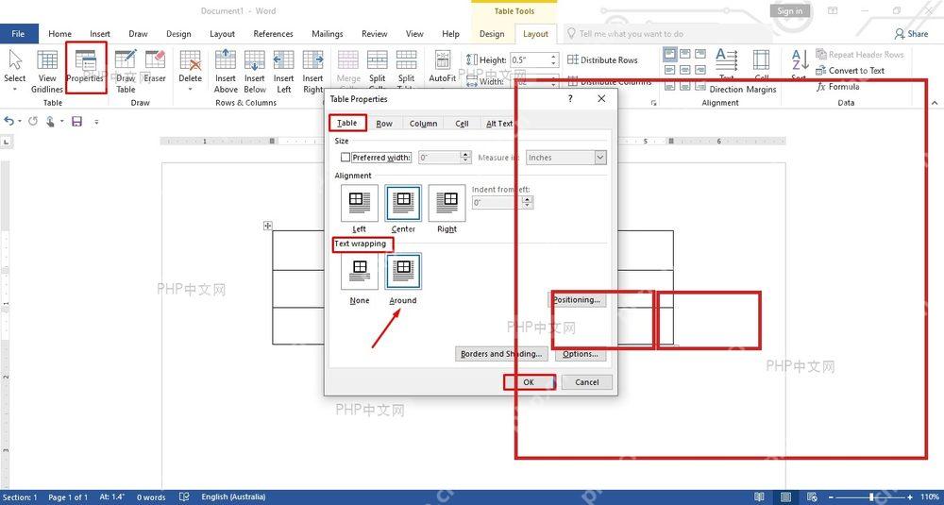The width and height of the screenshot is (944, 505).
Task: Click the Zoom In plus button in status bar
Action: point(910,497)
